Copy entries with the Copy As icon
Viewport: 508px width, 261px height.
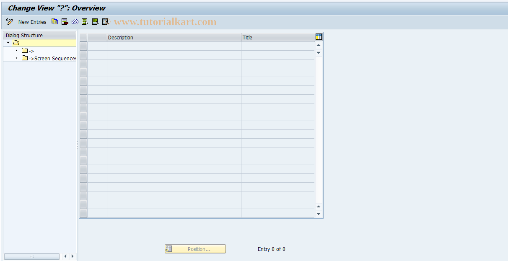pos(55,22)
